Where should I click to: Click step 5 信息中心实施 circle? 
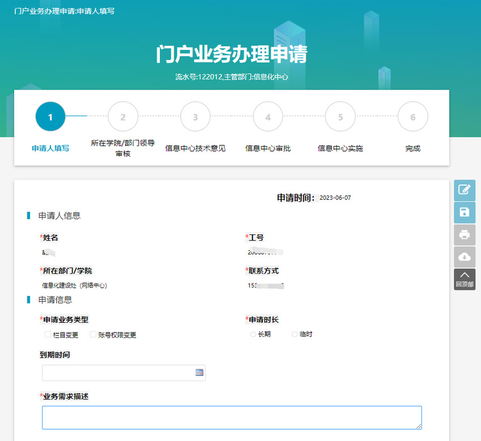340,117
